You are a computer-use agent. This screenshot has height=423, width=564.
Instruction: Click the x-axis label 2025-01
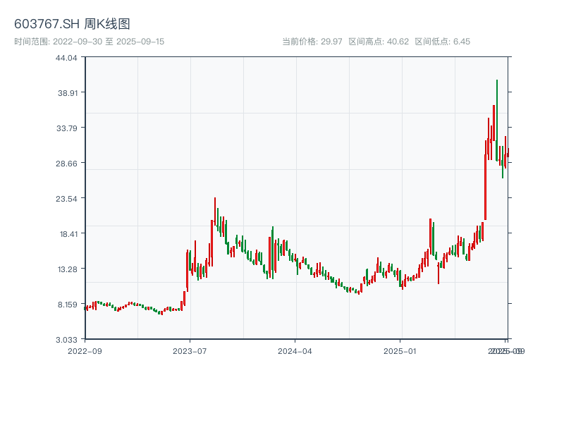click(400, 351)
